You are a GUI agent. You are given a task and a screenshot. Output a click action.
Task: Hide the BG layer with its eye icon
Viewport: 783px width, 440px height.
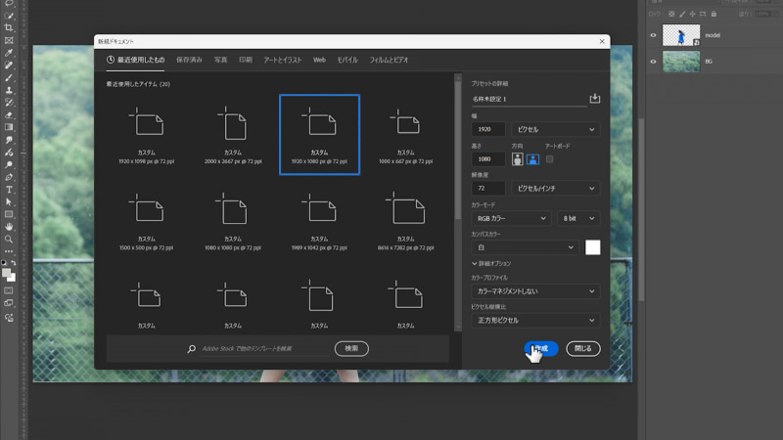[653, 62]
